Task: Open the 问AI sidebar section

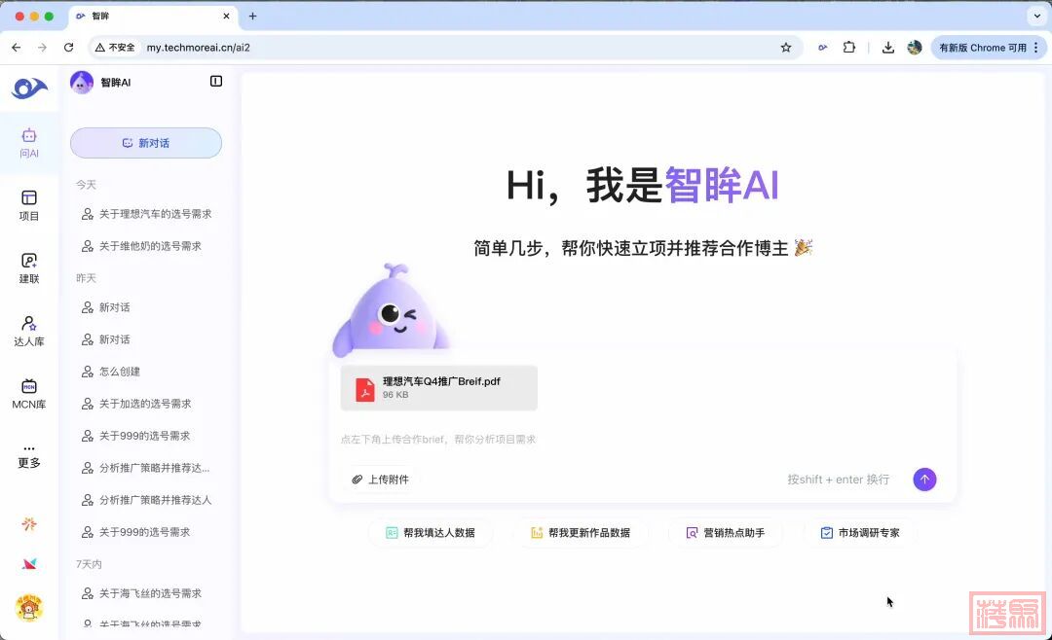Action: [x=29, y=143]
